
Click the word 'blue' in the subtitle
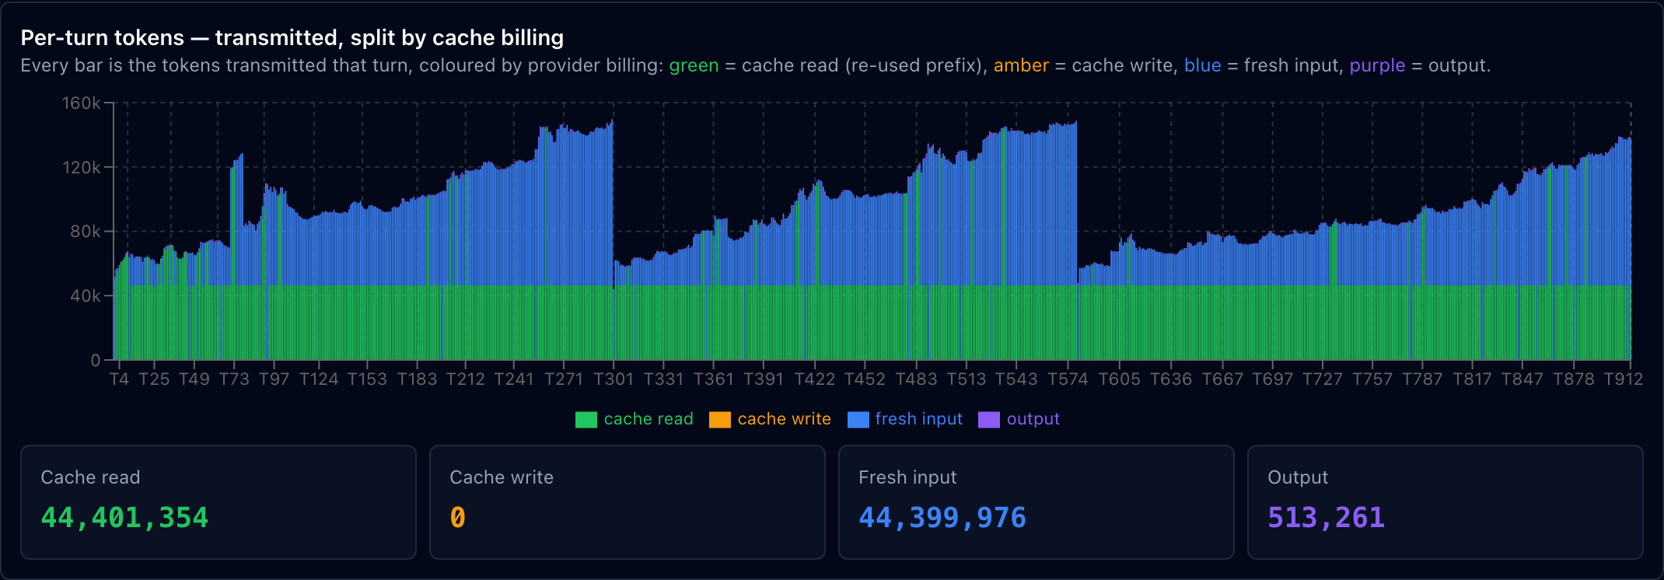tap(1202, 65)
